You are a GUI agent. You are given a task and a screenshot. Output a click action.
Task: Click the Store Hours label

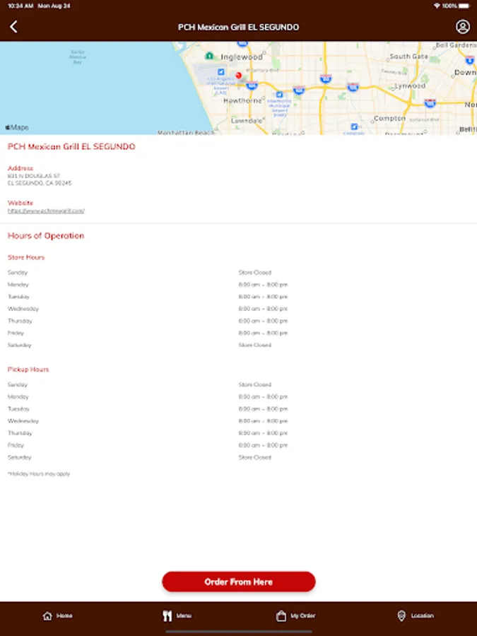coord(26,257)
